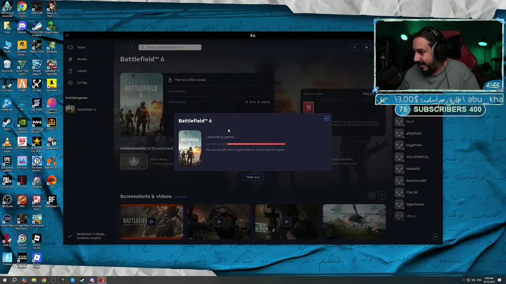506x284 pixels.
Task: Open Grand Theft Auto V desktop icon
Action: pyautogui.click(x=22, y=67)
